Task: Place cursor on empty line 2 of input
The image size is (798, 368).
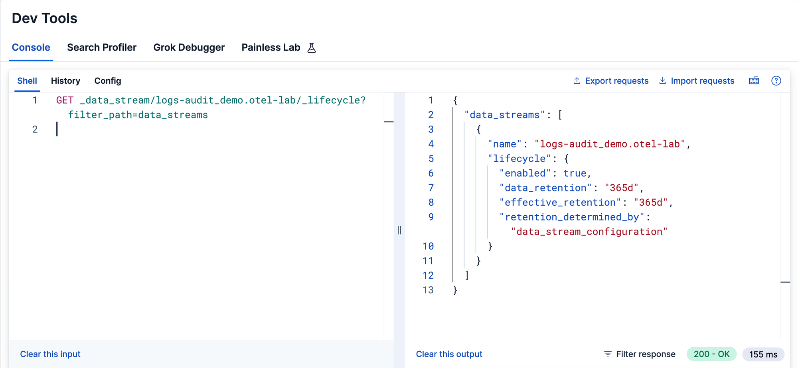Action: pos(219,129)
